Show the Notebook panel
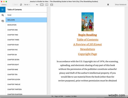Viewport: 128px width, 98px height. (x=121, y=5)
